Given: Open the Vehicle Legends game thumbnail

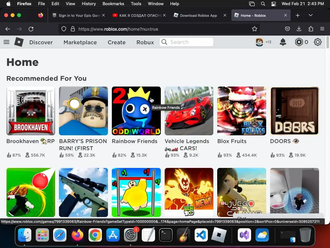Looking at the screenshot, I should click(189, 111).
